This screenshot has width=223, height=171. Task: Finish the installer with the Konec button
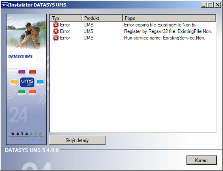[202, 160]
